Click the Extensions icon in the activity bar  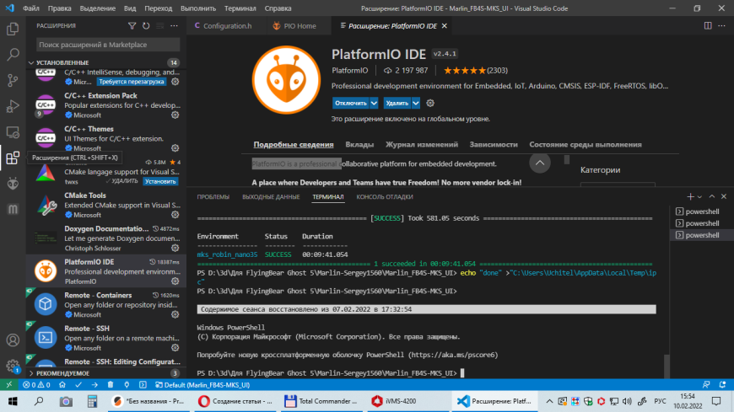click(x=13, y=158)
